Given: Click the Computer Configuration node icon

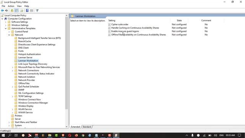Looking at the screenshot, I should click(x=6, y=19).
